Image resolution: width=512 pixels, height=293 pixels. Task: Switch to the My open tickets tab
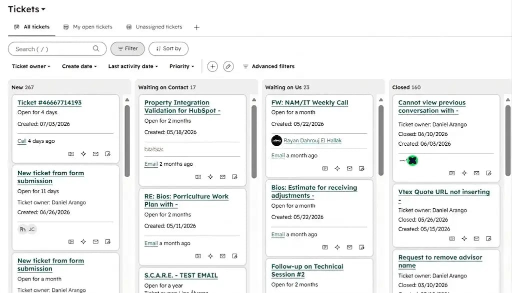(x=88, y=27)
